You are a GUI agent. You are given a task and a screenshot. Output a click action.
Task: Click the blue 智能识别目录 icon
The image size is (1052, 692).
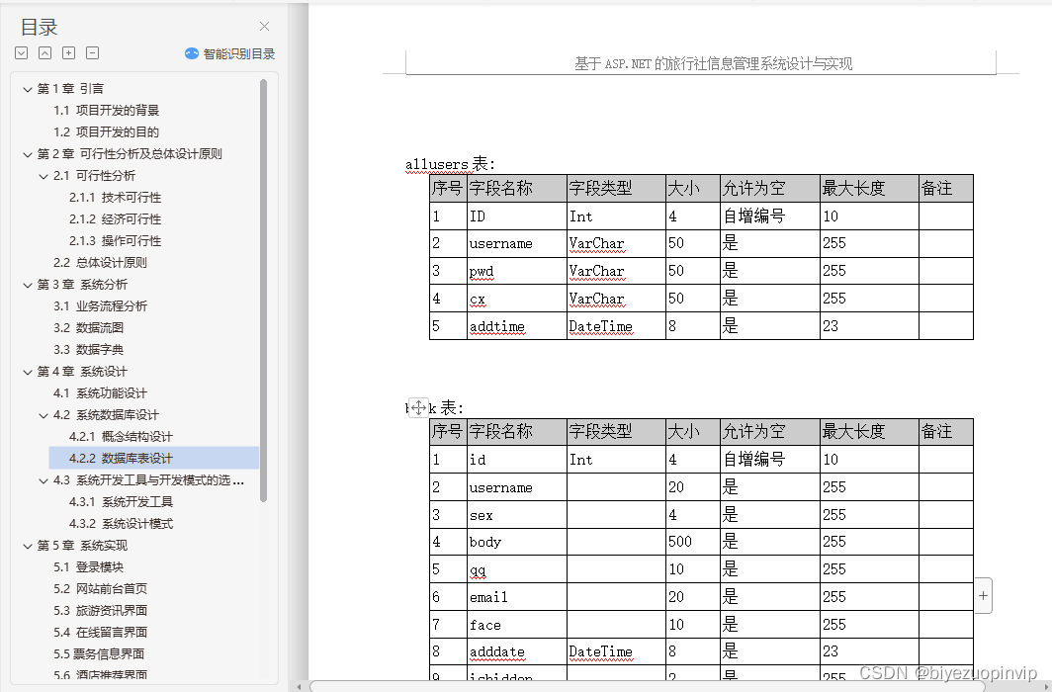pos(191,52)
